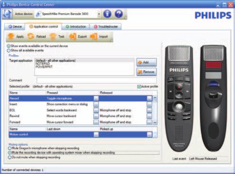The image size is (235, 174).
Task: Switch to the Troubleshooter tab
Action: click(106, 27)
